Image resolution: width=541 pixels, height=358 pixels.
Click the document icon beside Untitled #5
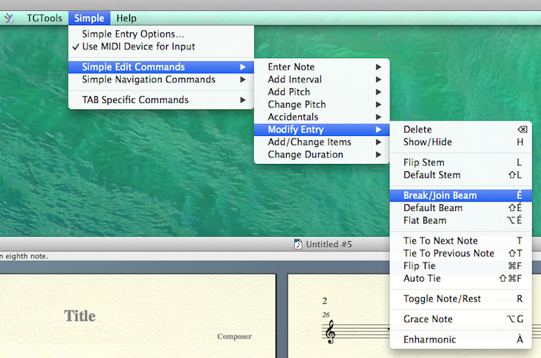pyautogui.click(x=298, y=244)
